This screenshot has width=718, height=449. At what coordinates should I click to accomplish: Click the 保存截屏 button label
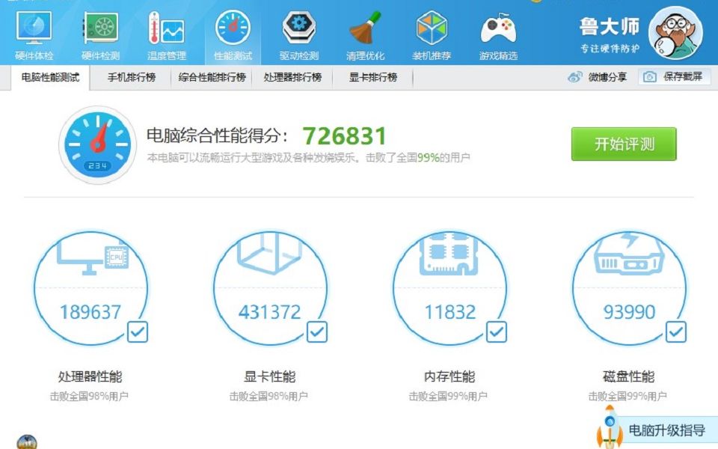pyautogui.click(x=682, y=77)
